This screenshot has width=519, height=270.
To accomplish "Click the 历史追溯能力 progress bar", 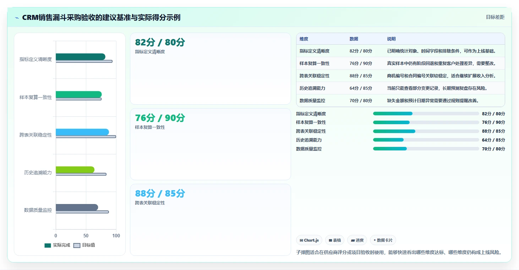I will pyautogui.click(x=426, y=140).
